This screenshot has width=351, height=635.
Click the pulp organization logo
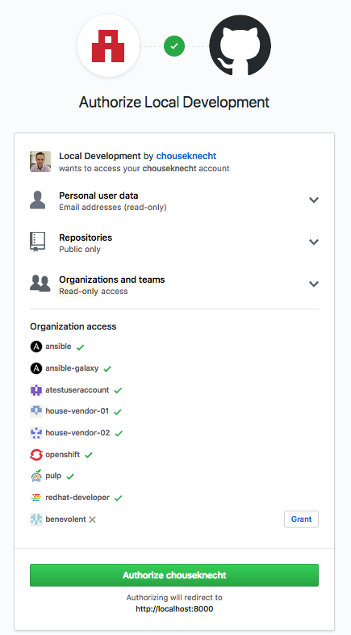[36, 477]
